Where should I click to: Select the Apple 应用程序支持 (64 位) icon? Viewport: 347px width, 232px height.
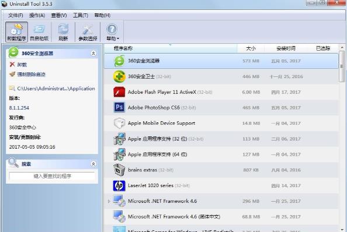click(x=119, y=154)
